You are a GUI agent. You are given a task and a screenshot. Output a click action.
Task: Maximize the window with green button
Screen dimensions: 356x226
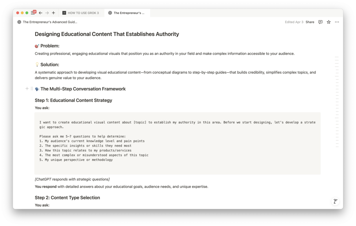click(x=27, y=13)
